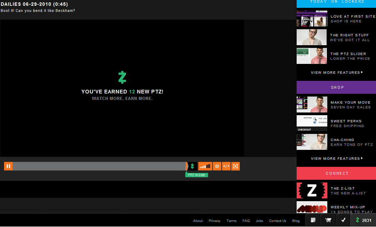The width and height of the screenshot is (376, 227).
Task: Click 'CHA-CHING' text link
Action: point(342,140)
